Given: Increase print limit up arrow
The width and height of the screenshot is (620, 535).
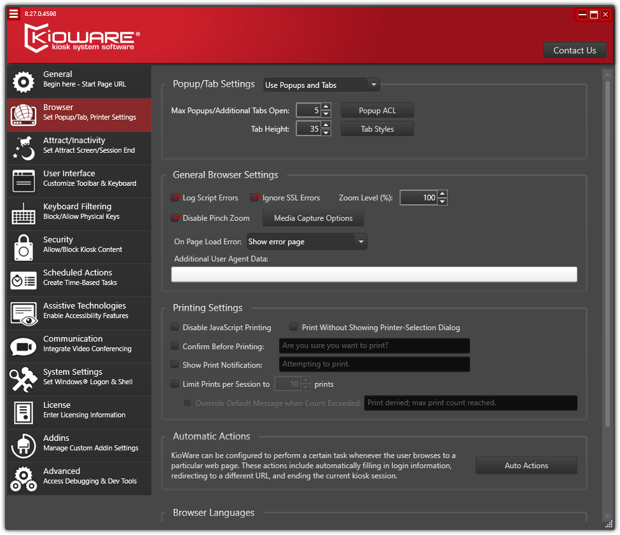Looking at the screenshot, I should coord(305,380).
